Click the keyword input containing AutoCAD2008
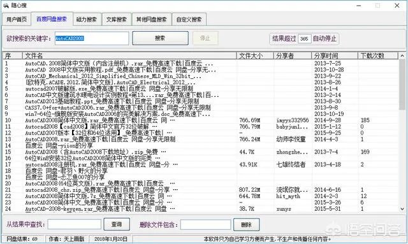 92,38
